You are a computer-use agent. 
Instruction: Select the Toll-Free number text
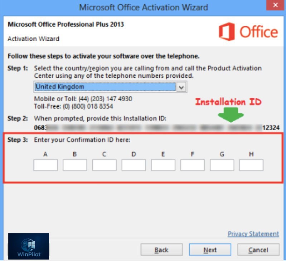coord(73,106)
